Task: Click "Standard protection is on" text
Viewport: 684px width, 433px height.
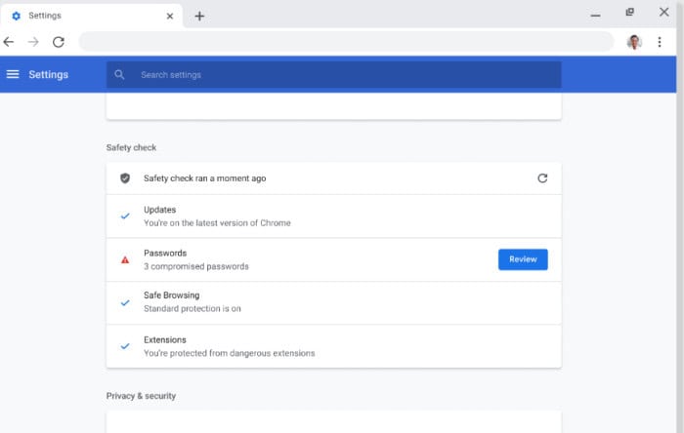Action: pos(192,308)
